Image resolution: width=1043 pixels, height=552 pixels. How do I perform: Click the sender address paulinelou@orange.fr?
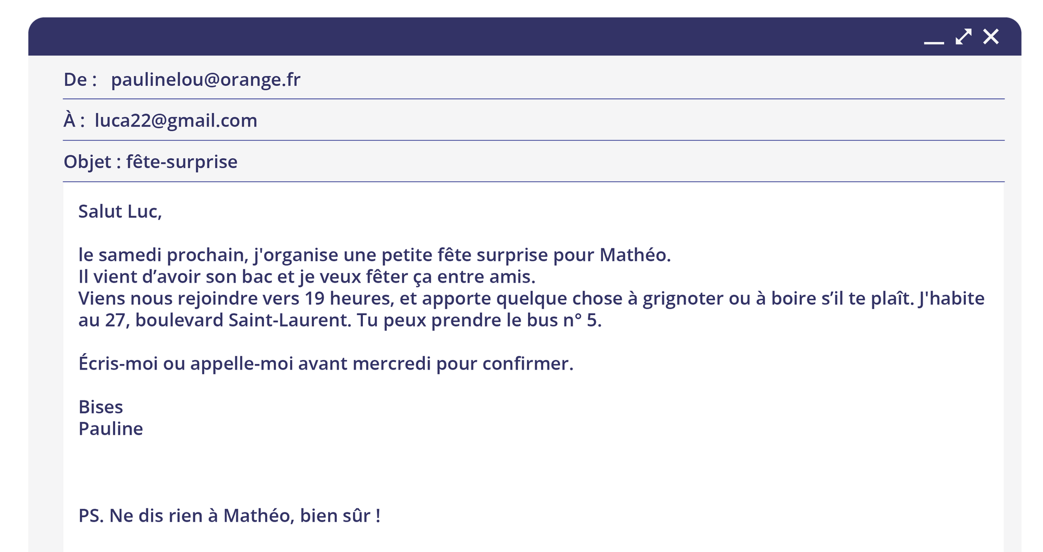(205, 80)
